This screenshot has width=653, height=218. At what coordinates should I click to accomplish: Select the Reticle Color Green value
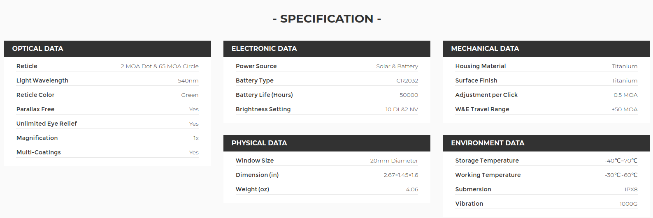[190, 95]
